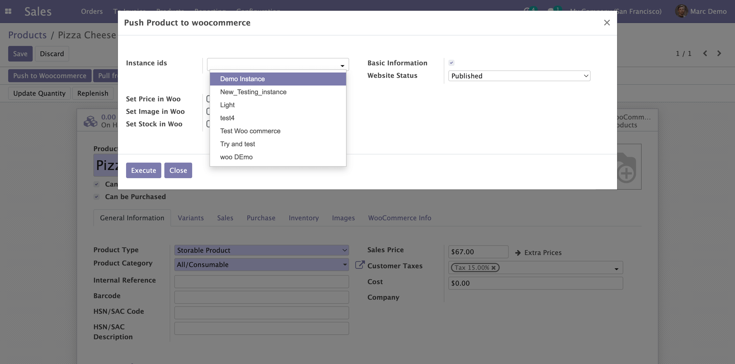Image resolution: width=735 pixels, height=364 pixels.
Task: Click the stock cubes On Hand icon
Action: (x=90, y=121)
